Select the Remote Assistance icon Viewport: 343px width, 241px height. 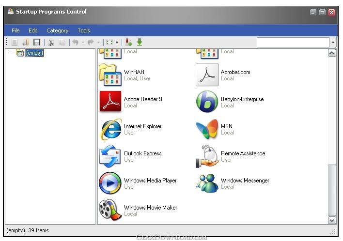[207, 156]
